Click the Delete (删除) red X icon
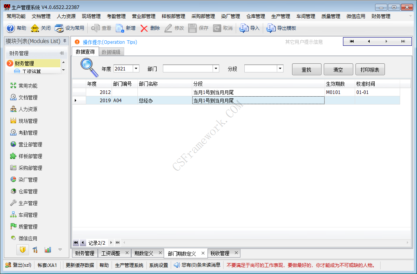The height and width of the screenshot is (274, 417). tap(144, 28)
